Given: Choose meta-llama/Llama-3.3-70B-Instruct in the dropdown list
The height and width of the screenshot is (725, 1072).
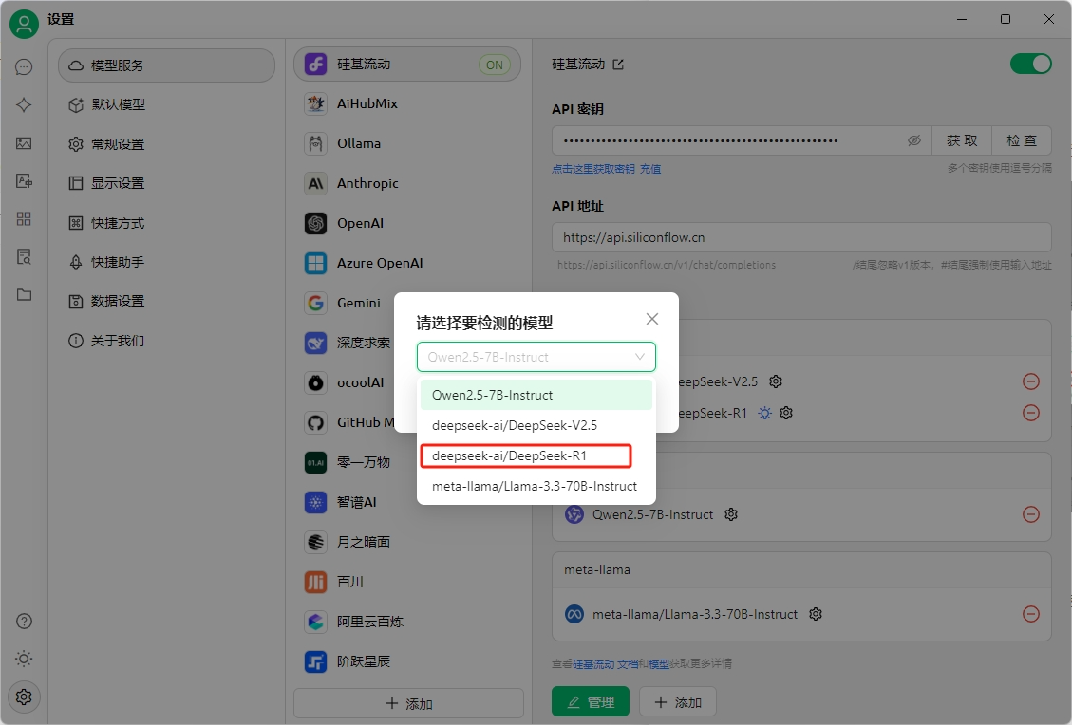Looking at the screenshot, I should 536,487.
